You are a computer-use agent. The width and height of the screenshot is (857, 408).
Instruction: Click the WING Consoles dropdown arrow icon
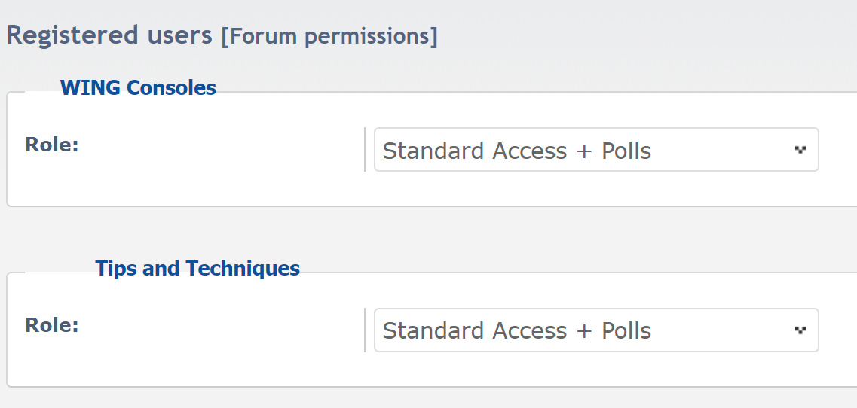(x=800, y=150)
